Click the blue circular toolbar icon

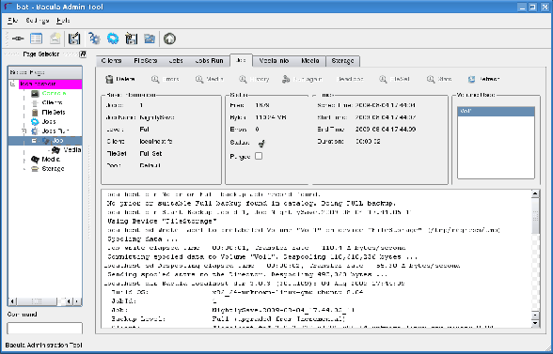tap(113, 38)
